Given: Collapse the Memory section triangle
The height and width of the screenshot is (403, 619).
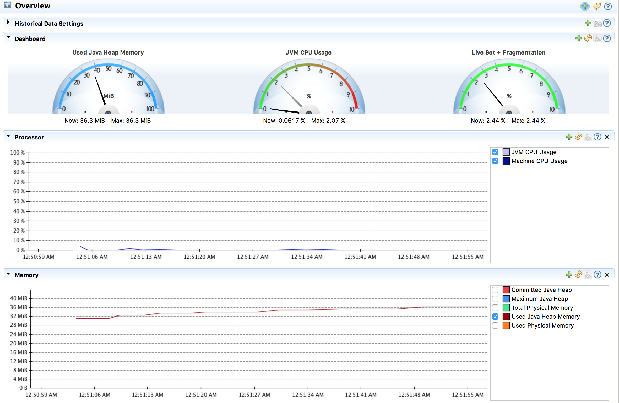Looking at the screenshot, I should point(8,274).
